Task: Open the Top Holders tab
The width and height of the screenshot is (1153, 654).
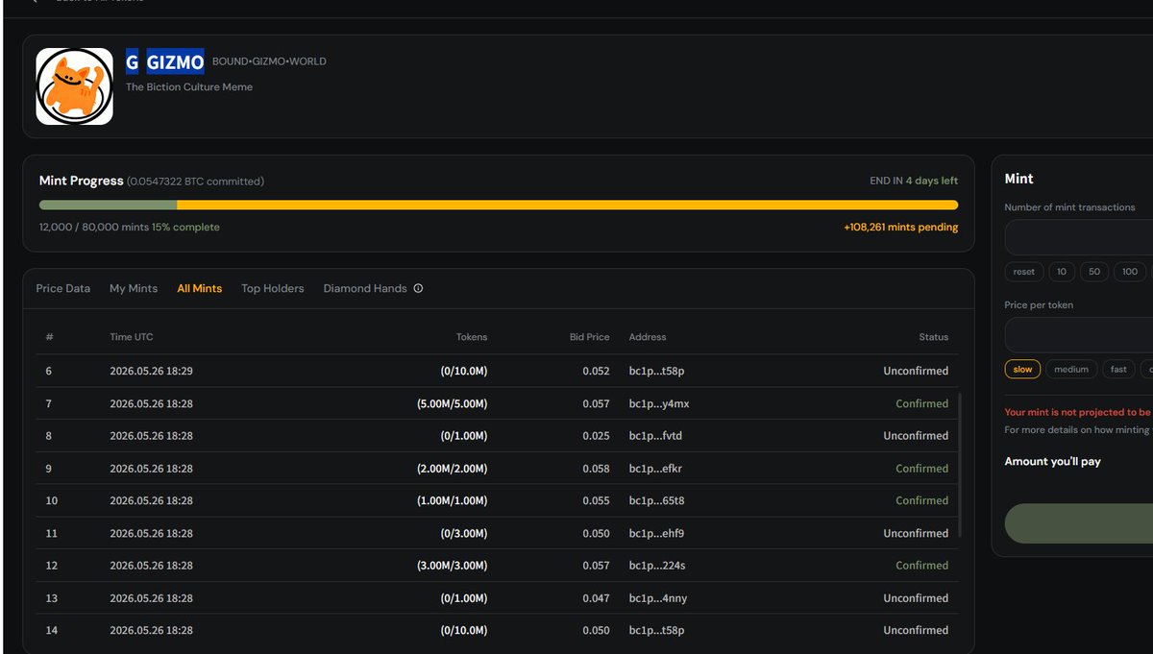Action: pyautogui.click(x=273, y=288)
